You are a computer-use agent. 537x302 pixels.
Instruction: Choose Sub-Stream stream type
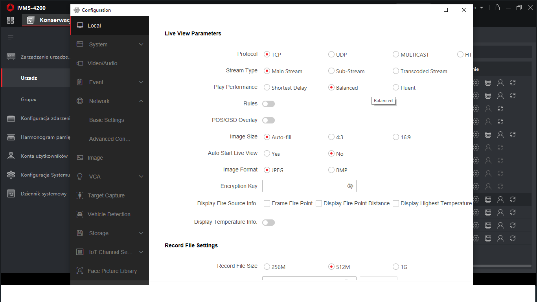(x=331, y=71)
